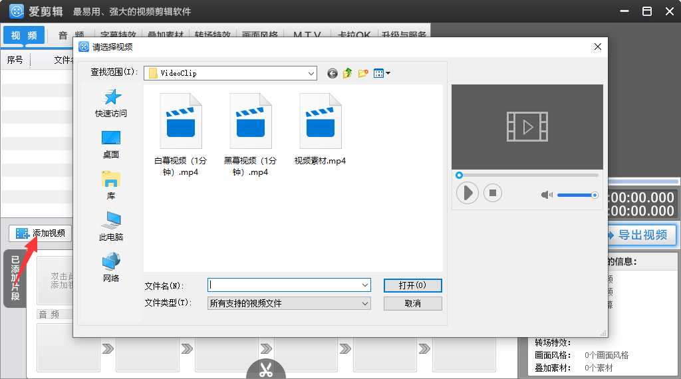This screenshot has height=379, width=681.
Task: Expand the file name history dropdown arrow
Action: (x=365, y=285)
